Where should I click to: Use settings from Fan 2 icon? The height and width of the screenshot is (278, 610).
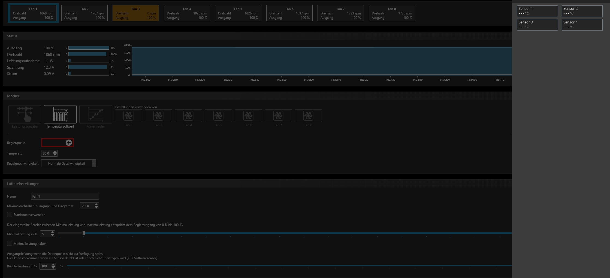(x=128, y=116)
